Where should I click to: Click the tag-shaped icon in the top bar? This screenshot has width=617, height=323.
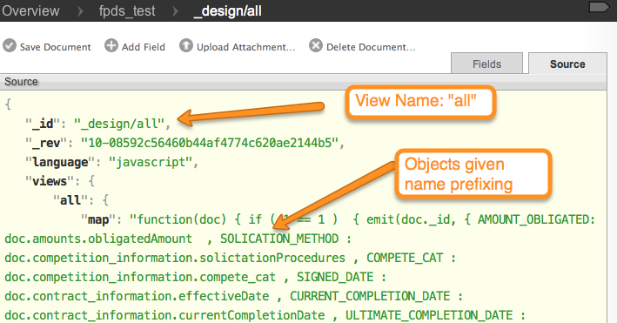tap(599, 7)
